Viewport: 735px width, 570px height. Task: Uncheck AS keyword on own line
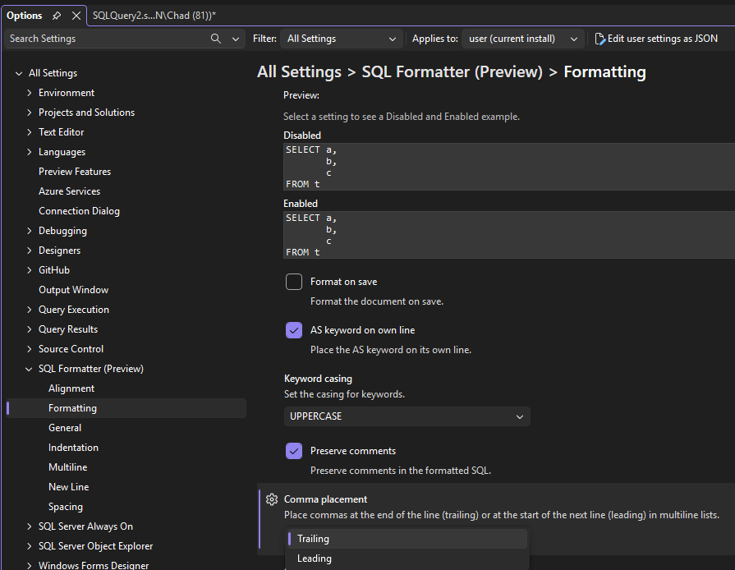pos(294,330)
